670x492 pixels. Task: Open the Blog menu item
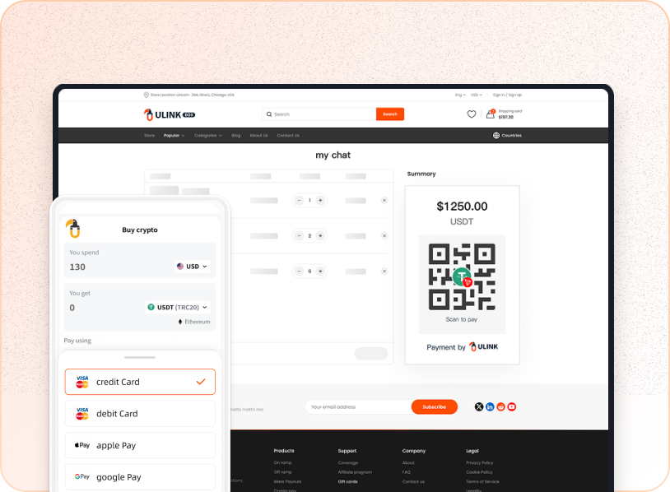pos(236,135)
